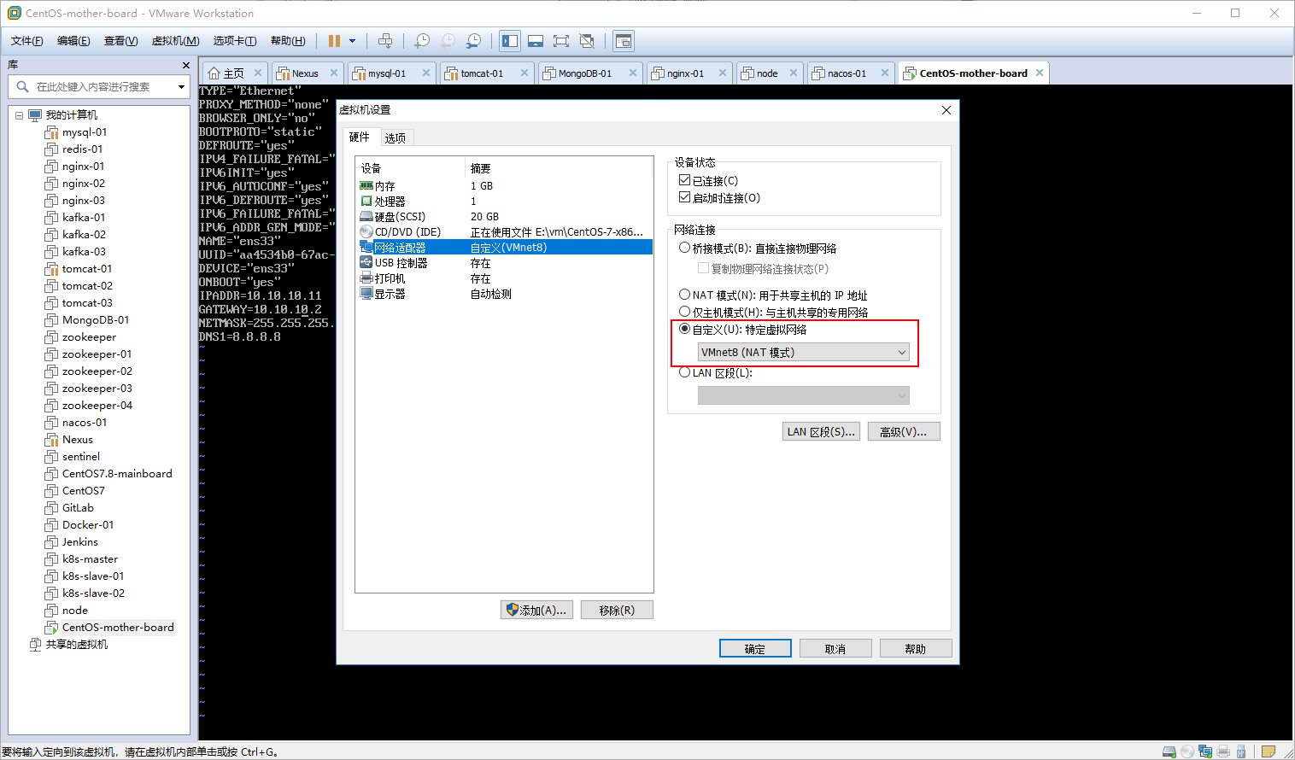Click the Help button in the dialog
Screen dimensions: 1295x760
click(x=916, y=648)
